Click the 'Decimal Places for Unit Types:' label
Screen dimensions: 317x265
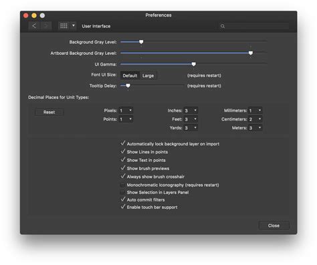(x=59, y=98)
